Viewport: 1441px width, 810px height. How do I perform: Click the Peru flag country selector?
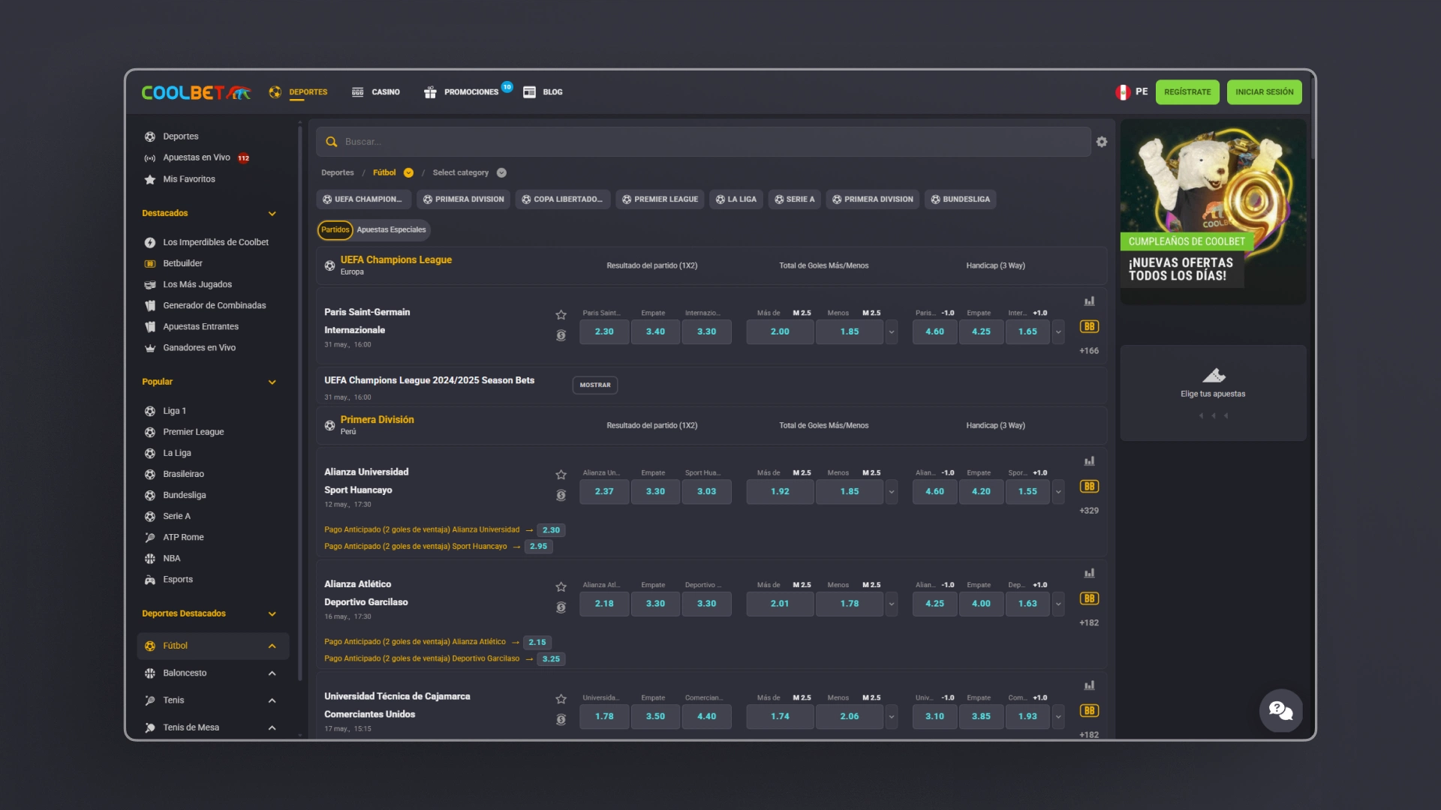point(1132,91)
